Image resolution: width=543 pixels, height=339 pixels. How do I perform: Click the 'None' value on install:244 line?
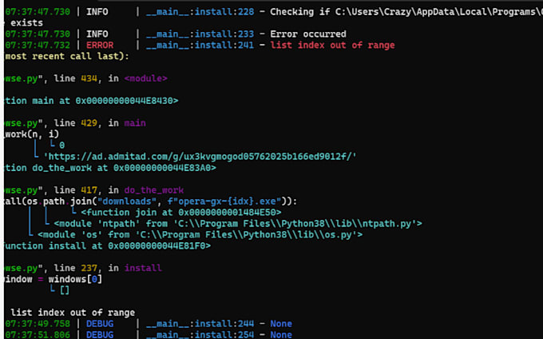click(281, 324)
